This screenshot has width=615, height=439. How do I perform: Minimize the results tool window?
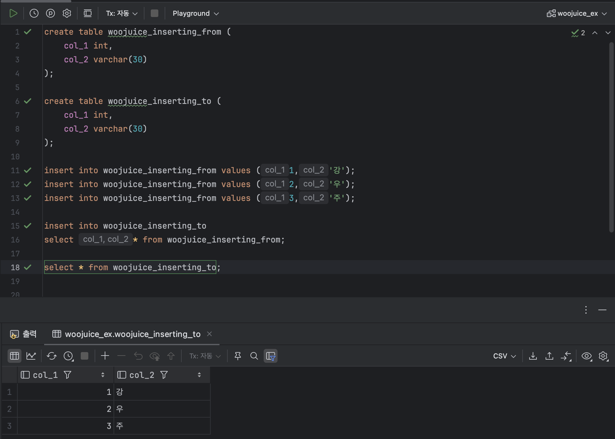(602, 310)
